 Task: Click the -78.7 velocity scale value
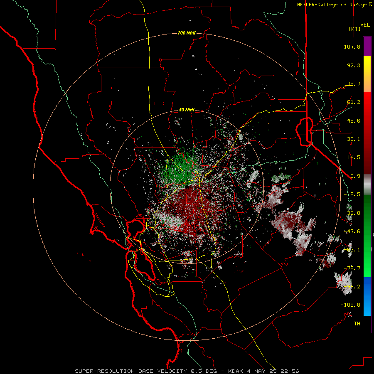tap(352, 268)
